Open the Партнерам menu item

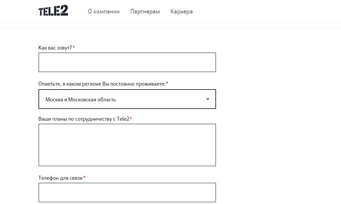[145, 11]
